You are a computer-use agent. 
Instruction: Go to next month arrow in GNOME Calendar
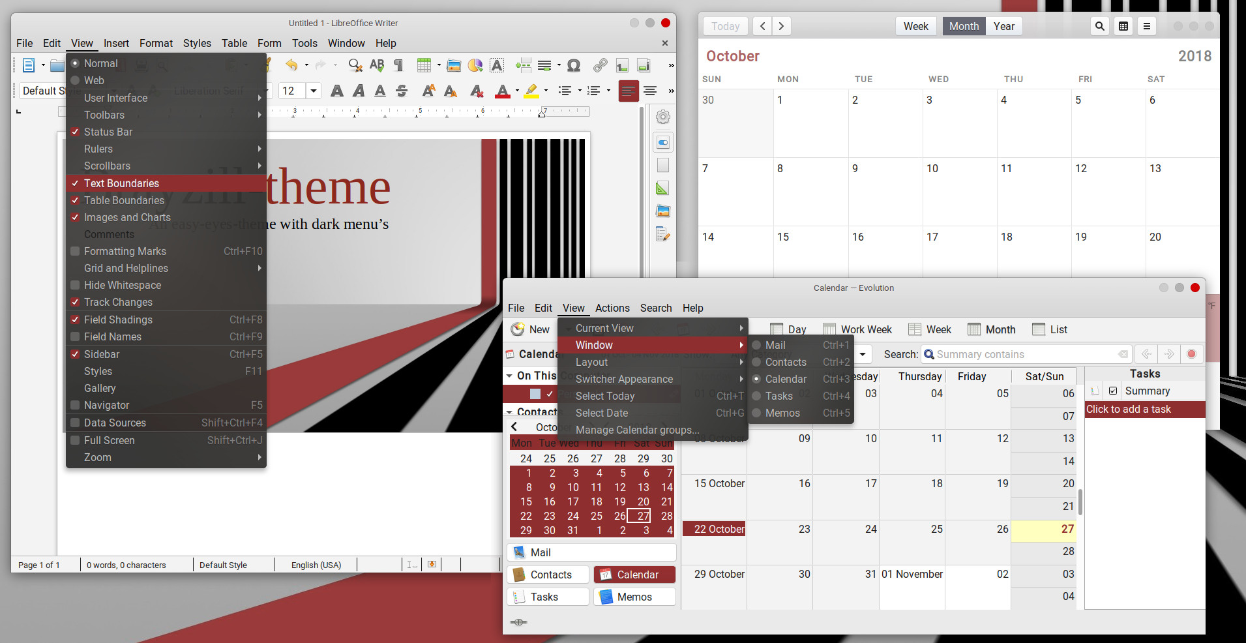point(781,26)
